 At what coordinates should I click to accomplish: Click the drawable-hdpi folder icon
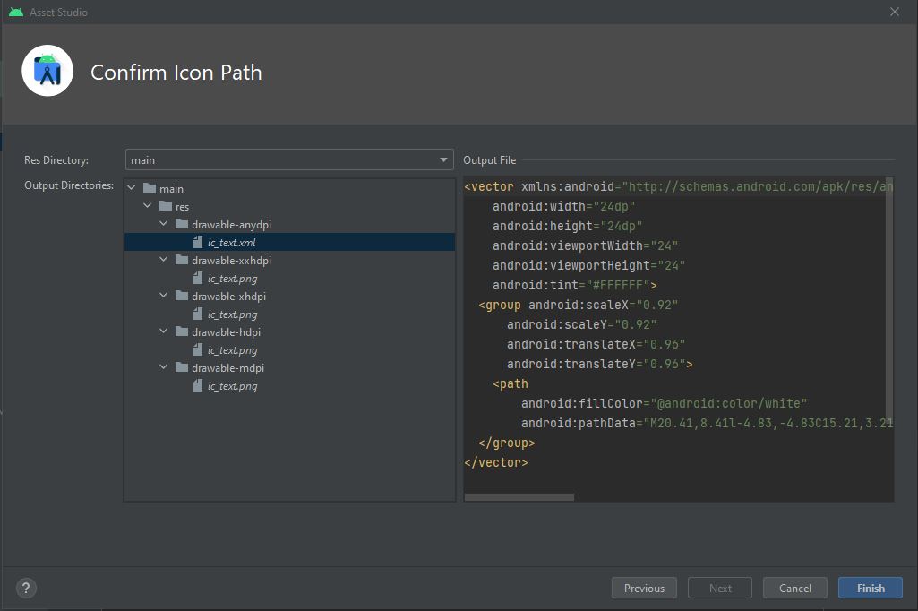click(x=182, y=331)
